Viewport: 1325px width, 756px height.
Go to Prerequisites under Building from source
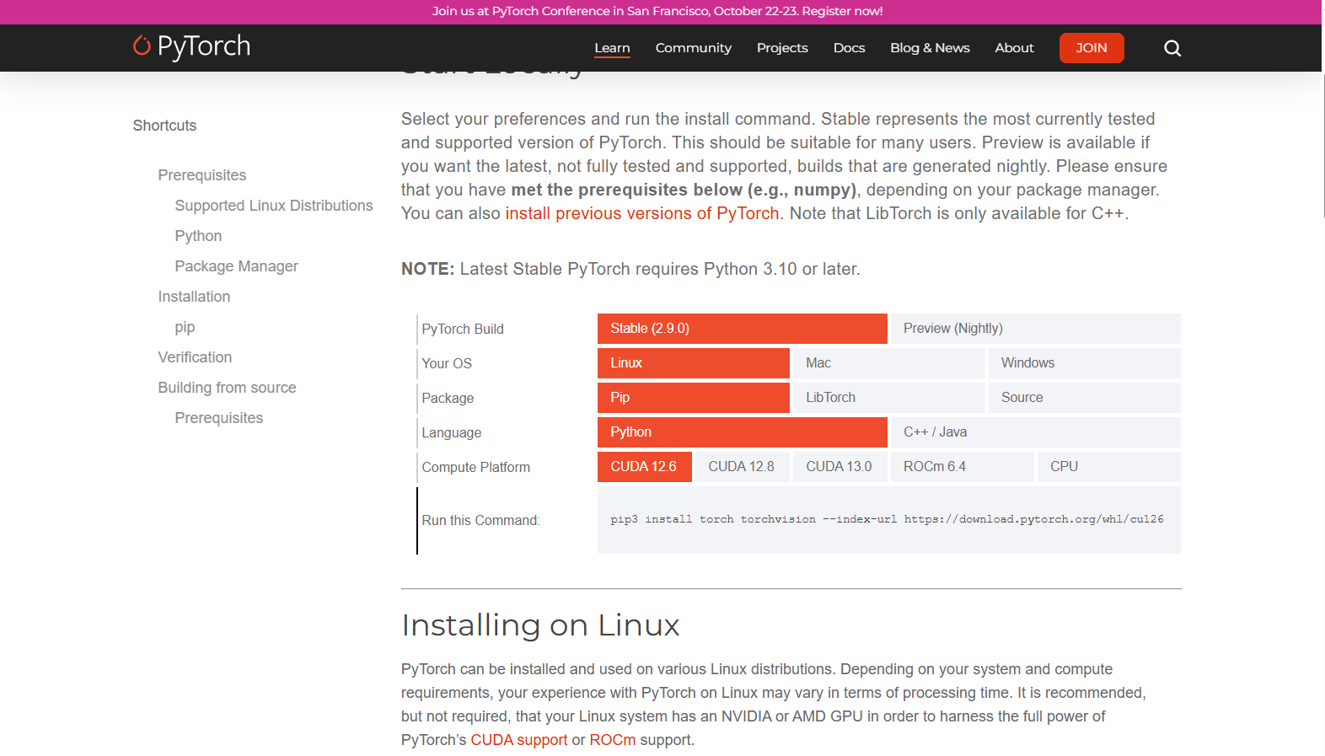[219, 418]
